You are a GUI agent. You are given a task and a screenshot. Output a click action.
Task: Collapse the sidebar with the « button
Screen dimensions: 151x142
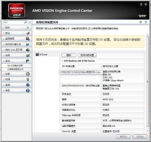pyautogui.click(x=30, y=22)
